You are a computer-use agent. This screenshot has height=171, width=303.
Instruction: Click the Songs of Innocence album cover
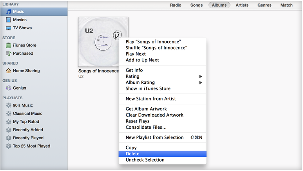(98, 41)
